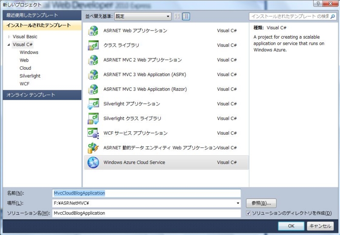Viewport: 340px width, 235px height.
Task: Click the キャンセル button
Action: pos(320,226)
